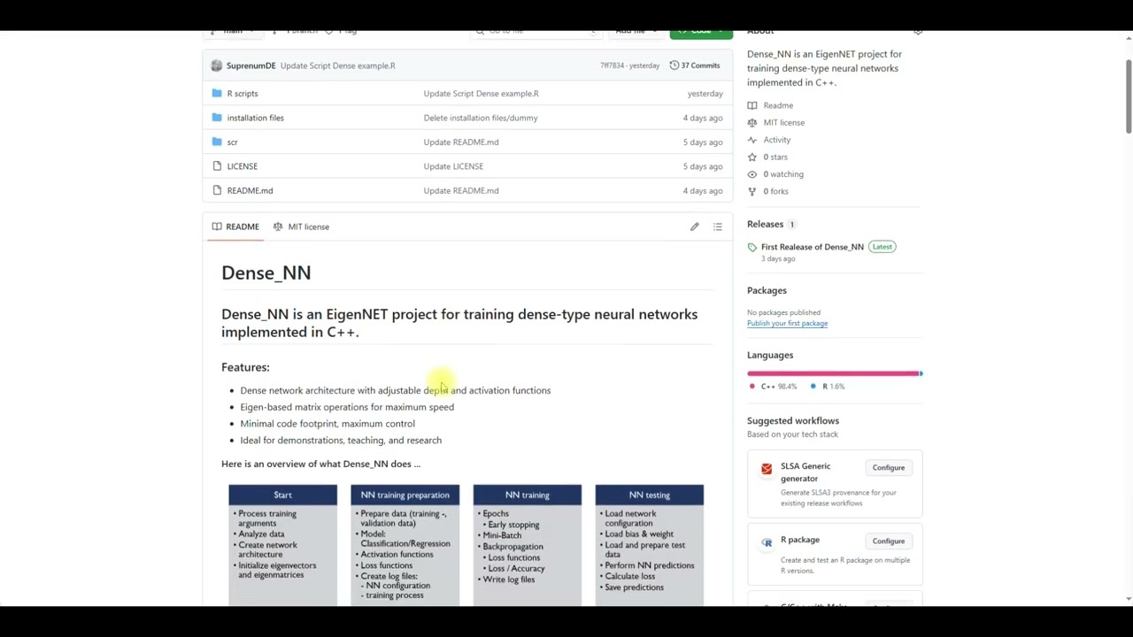Open the R scripts folder
Viewport: 1133px width, 637px height.
(243, 94)
